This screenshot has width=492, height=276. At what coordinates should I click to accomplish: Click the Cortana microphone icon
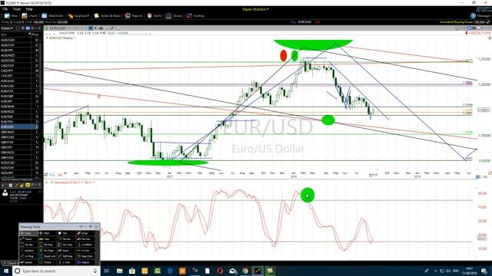coord(95,271)
